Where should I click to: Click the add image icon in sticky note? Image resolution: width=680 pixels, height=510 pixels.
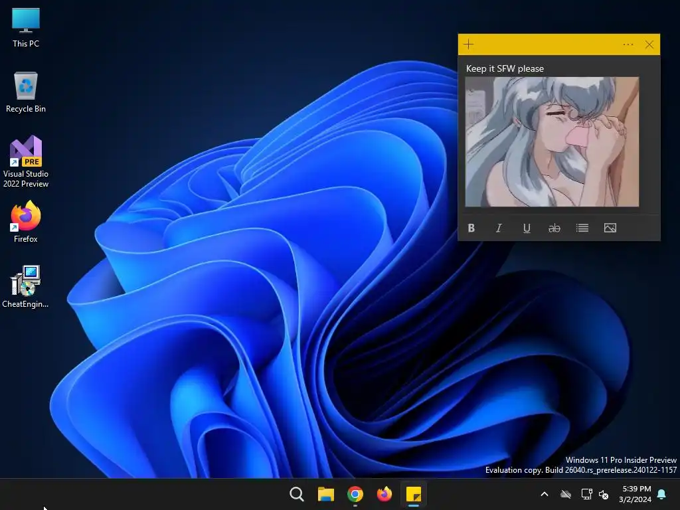coord(610,228)
